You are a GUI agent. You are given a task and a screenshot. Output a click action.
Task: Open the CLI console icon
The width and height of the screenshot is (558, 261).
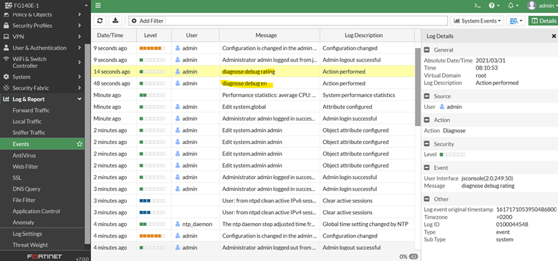click(x=478, y=6)
